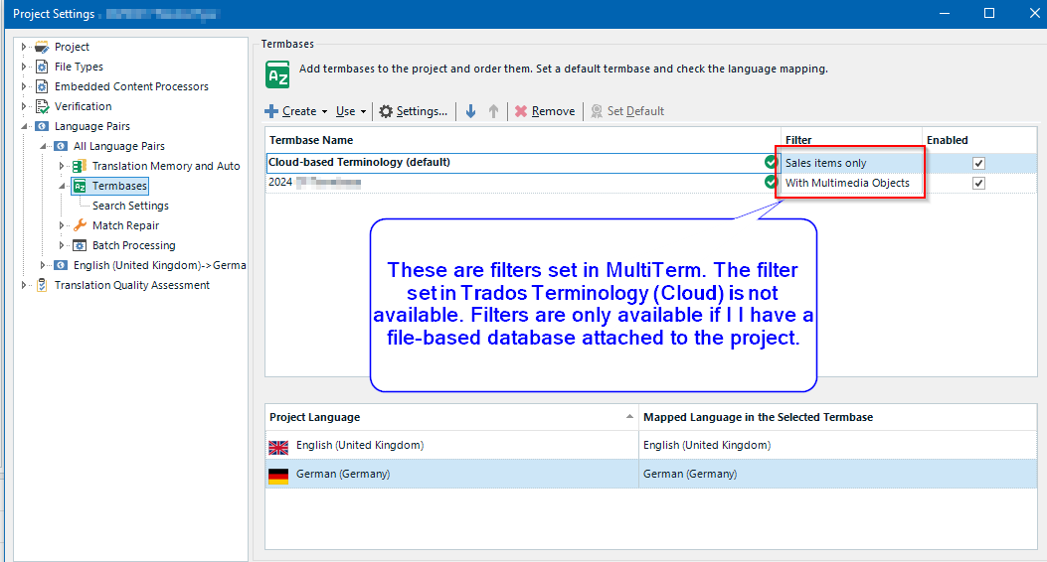The image size is (1047, 562).
Task: Click the 'Sales items only' filter cell
Action: [x=851, y=163]
